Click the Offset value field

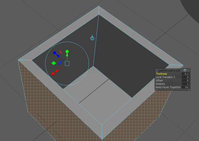pyautogui.click(x=185, y=81)
